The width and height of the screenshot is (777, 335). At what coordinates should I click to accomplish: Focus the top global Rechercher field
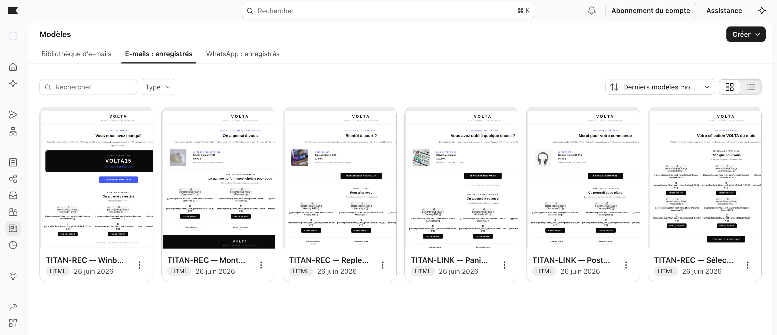point(388,11)
